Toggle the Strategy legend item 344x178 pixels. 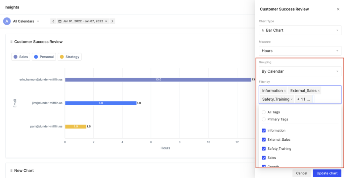70,57
